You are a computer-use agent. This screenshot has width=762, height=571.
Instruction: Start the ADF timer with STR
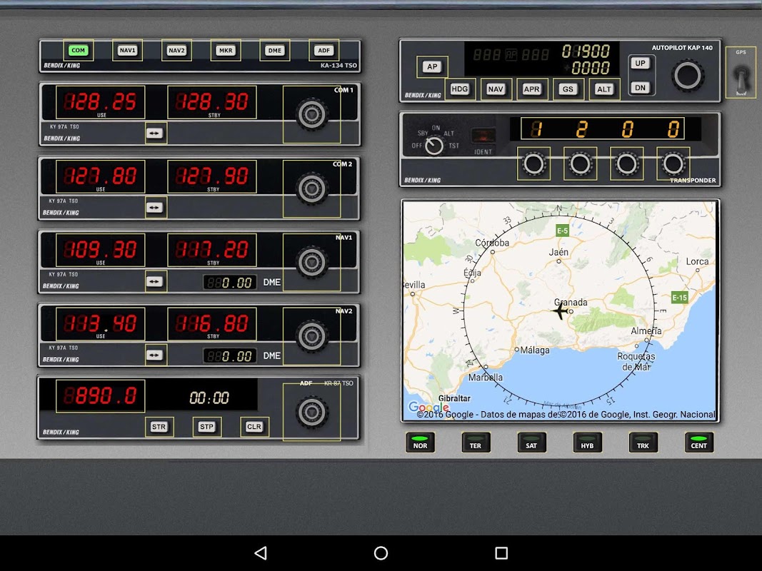159,427
